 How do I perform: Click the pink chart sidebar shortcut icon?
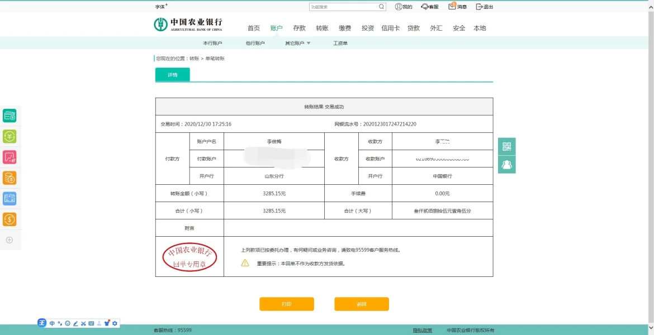(10, 157)
